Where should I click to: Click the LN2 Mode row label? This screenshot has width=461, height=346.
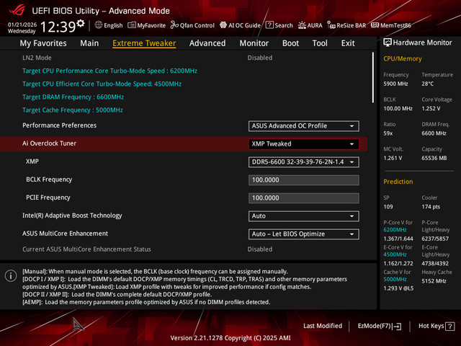pos(37,58)
